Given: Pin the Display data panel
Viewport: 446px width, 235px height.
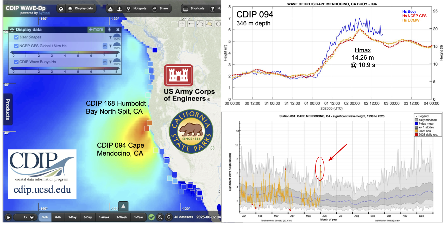Looking at the screenshot, I should click(x=110, y=30).
